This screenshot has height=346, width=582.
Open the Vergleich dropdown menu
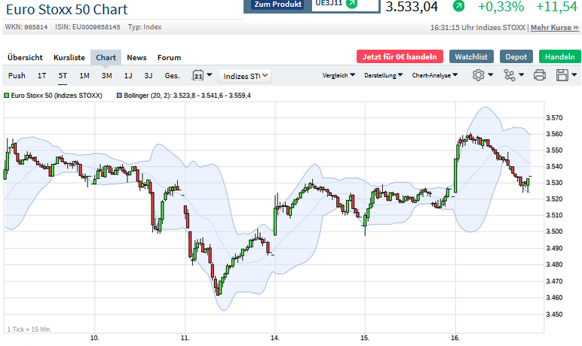[x=339, y=75]
